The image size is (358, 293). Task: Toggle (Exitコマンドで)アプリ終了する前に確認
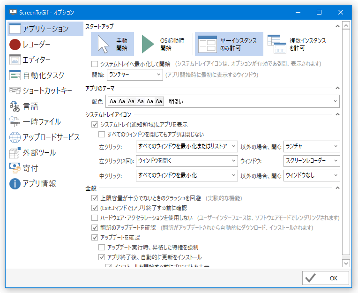pyautogui.click(x=95, y=208)
